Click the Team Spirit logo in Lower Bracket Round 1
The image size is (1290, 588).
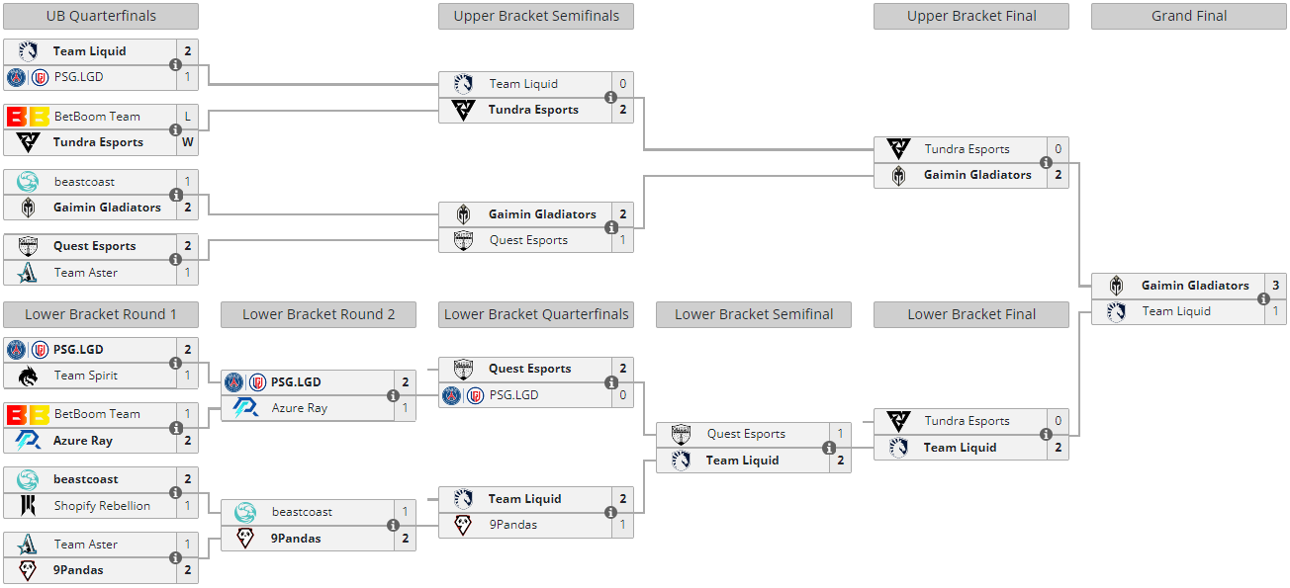click(x=28, y=376)
